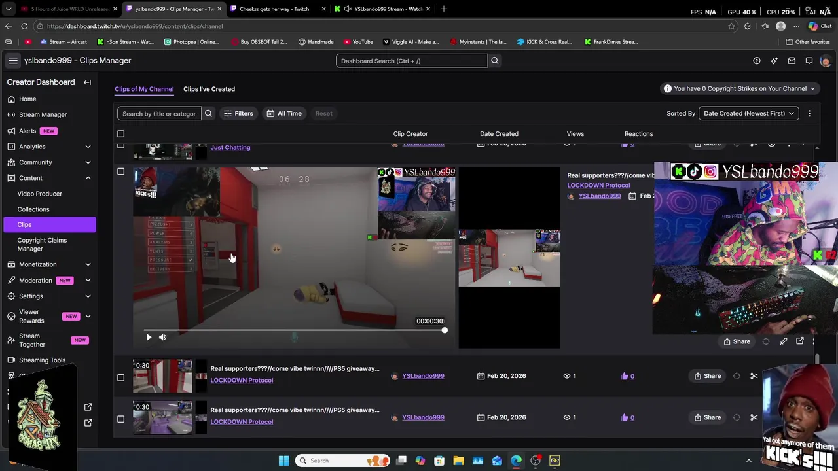Expand the Settings sidebar section
Image resolution: width=838 pixels, height=471 pixels.
click(x=88, y=296)
